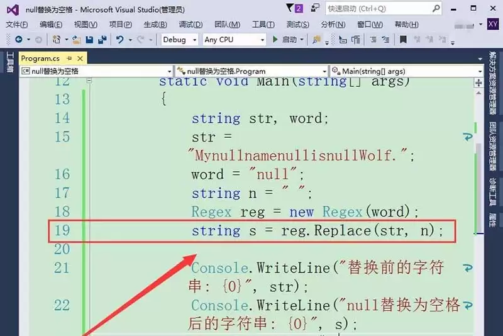Open the Navigate Backward history dropdown arrow
This screenshot has width=503, height=336.
click(28, 40)
